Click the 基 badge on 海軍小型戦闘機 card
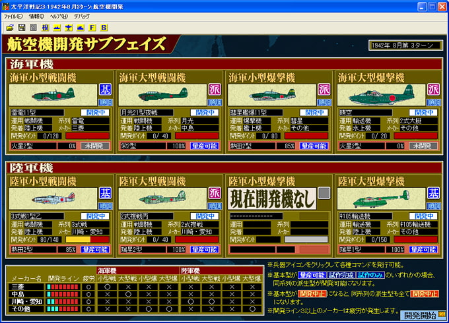Viewport: 449px width, 323px height. 106,90
